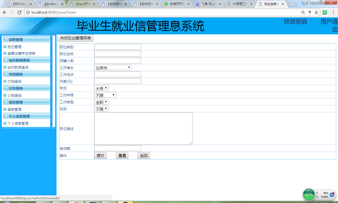Click the 用户退出 logout link
Image resolution: width=338 pixels, height=203 pixels.
pos(327,25)
